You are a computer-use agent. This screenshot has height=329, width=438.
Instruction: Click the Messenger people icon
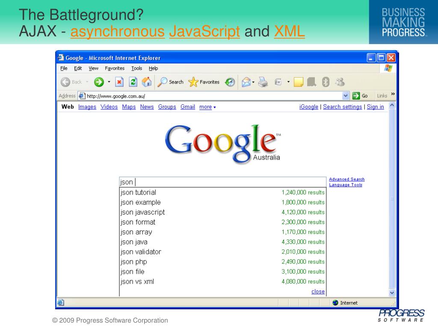coord(340,82)
